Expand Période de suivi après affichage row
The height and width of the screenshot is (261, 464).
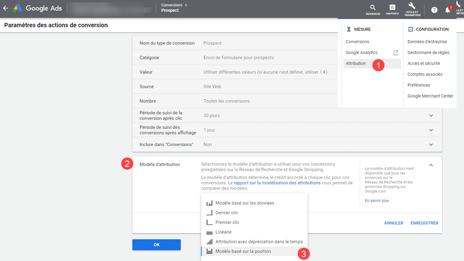tap(431, 130)
